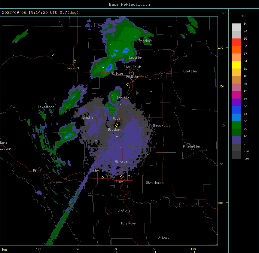Click the green 20 dBZ legend swatch

point(236,125)
